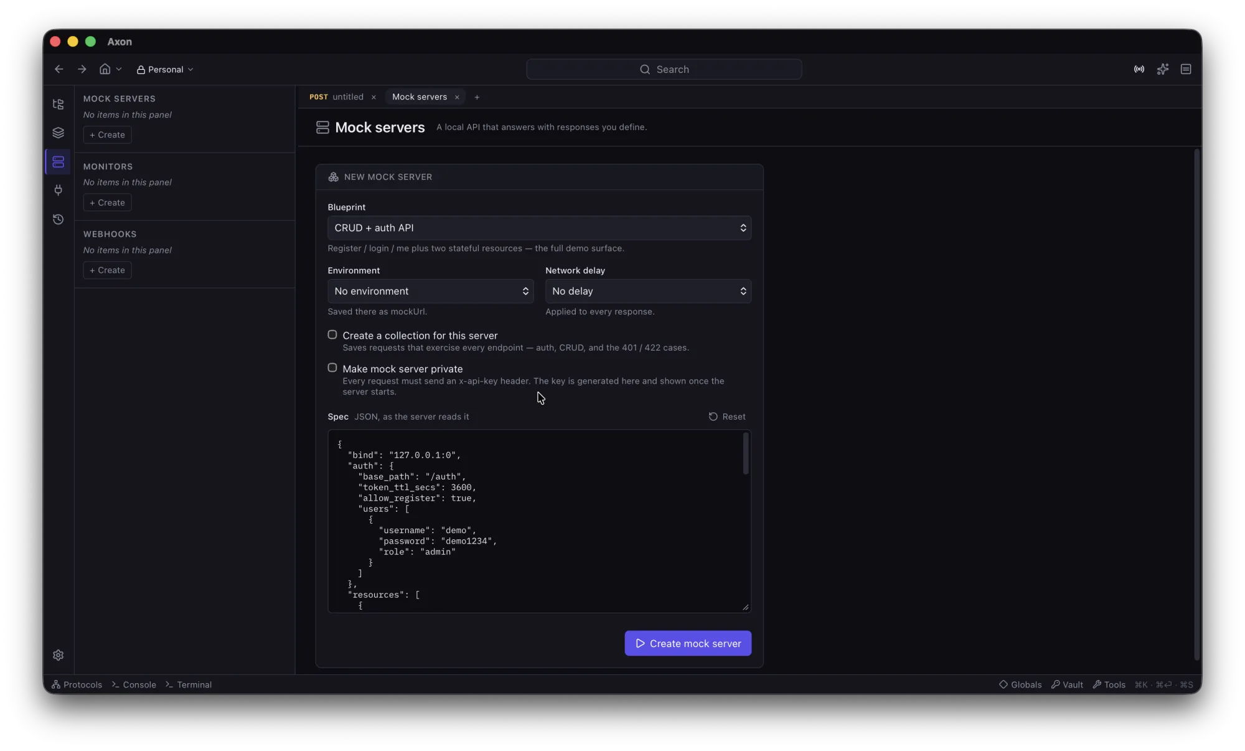Close the untitled POST tab
Viewport: 1245px width, 751px height.
click(374, 97)
